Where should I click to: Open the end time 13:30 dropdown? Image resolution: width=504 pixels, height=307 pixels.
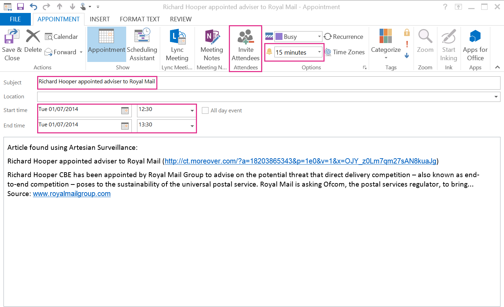click(x=192, y=126)
